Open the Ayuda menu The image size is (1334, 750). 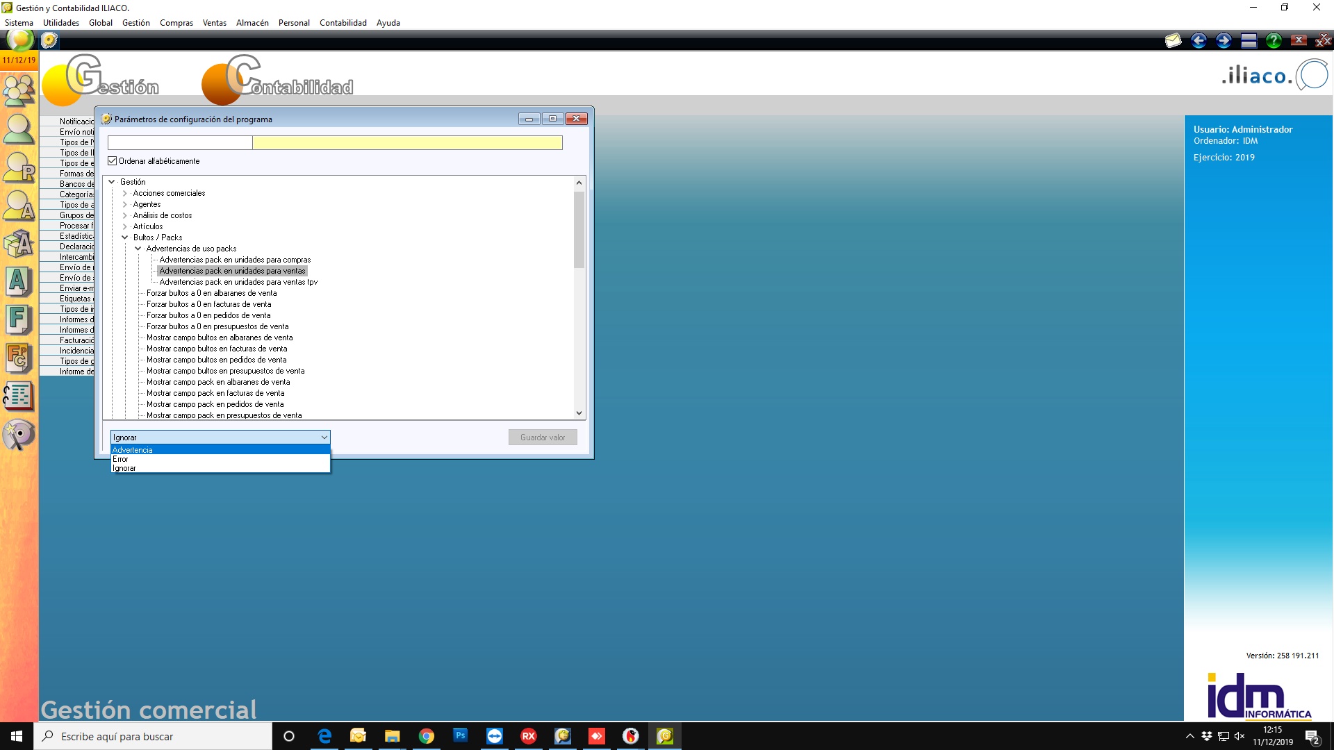point(388,23)
